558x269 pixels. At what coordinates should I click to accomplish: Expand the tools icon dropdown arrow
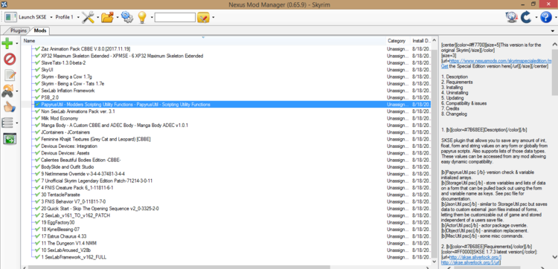click(97, 17)
